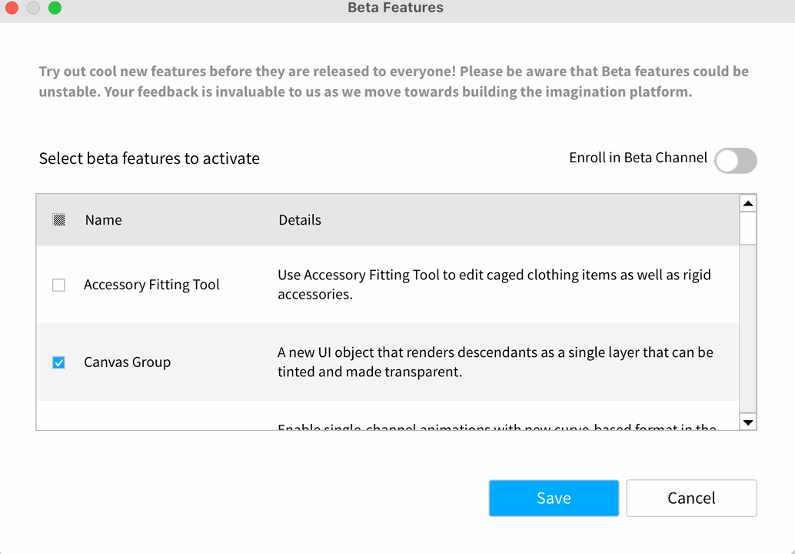795x554 pixels.
Task: Uncheck the Canvas Group feature
Action: pyautogui.click(x=58, y=362)
